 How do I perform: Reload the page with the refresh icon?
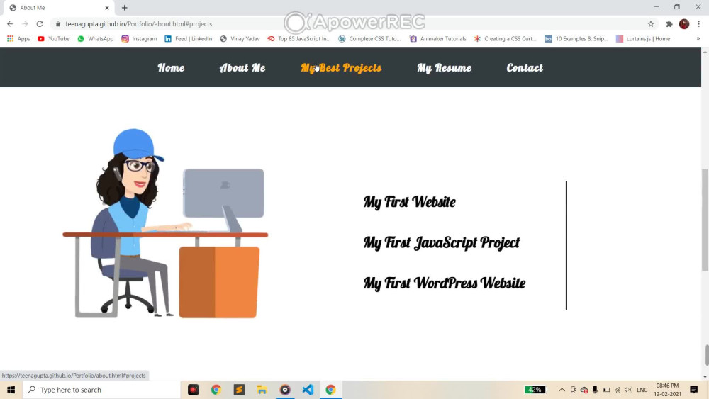pyautogui.click(x=40, y=24)
